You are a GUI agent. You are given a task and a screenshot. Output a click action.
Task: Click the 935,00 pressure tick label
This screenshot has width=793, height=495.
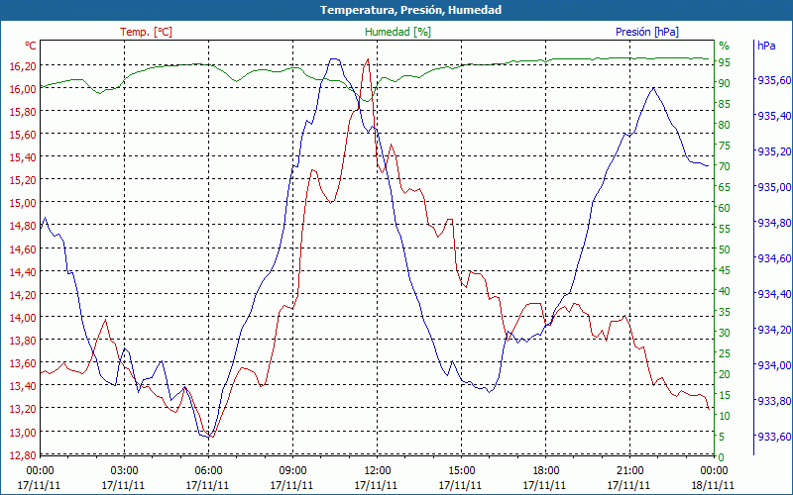click(774, 187)
